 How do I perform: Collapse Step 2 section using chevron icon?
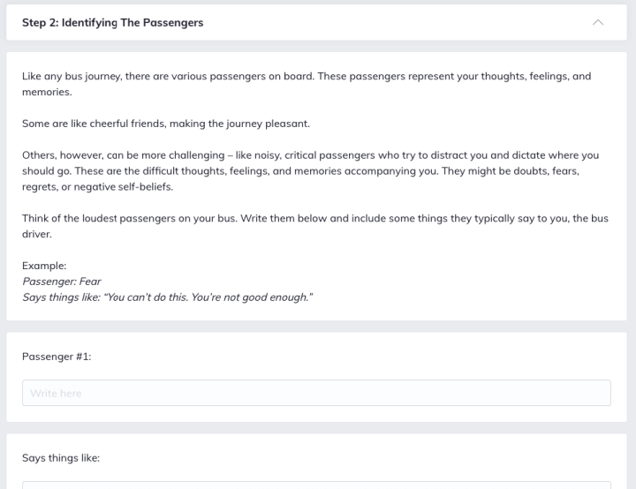pyautogui.click(x=598, y=22)
